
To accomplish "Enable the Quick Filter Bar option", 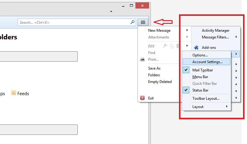I will pyautogui.click(x=205, y=84).
